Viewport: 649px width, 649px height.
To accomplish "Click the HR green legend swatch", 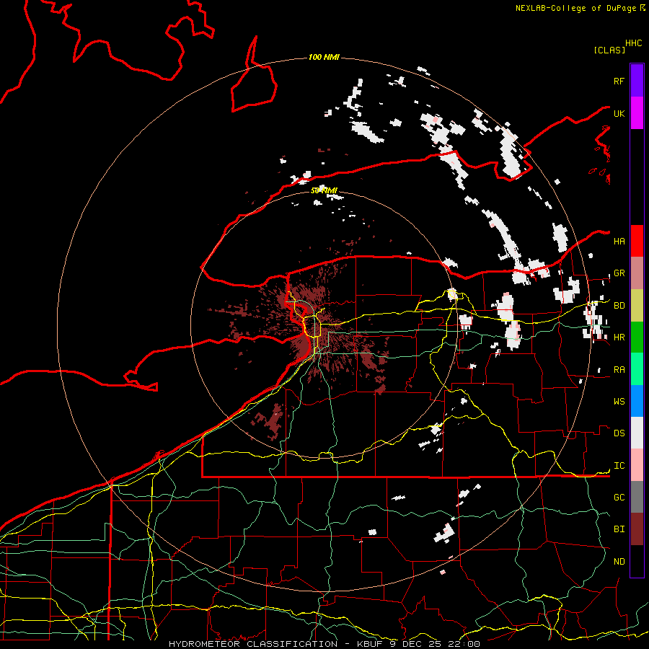I will click(x=637, y=337).
